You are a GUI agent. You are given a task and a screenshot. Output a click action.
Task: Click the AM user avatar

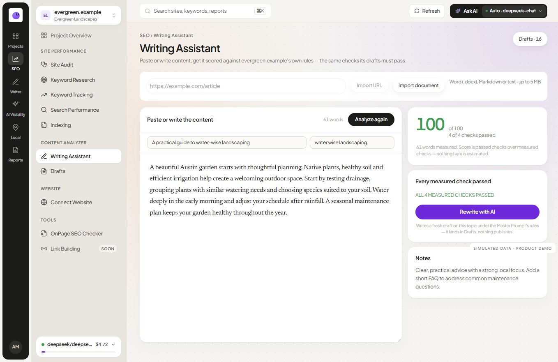16,347
